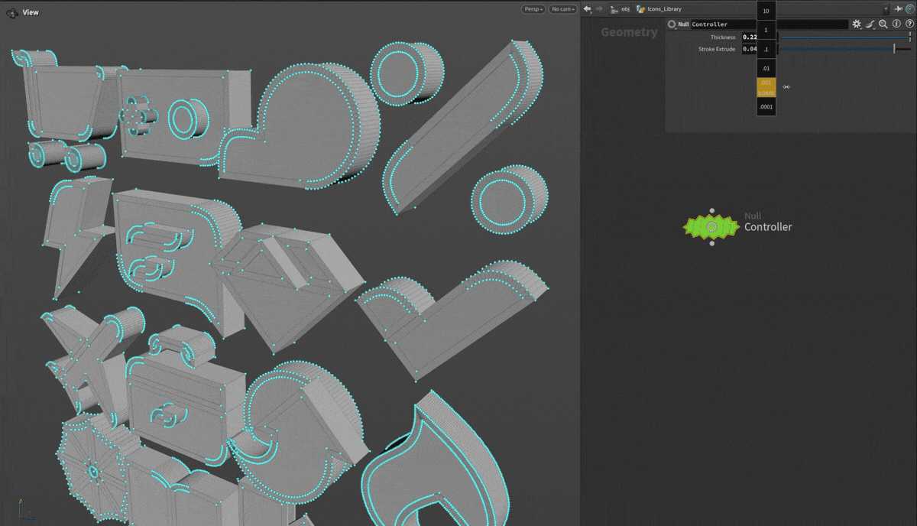
Task: Toggle the circular link icon top-right
Action: 910,9
